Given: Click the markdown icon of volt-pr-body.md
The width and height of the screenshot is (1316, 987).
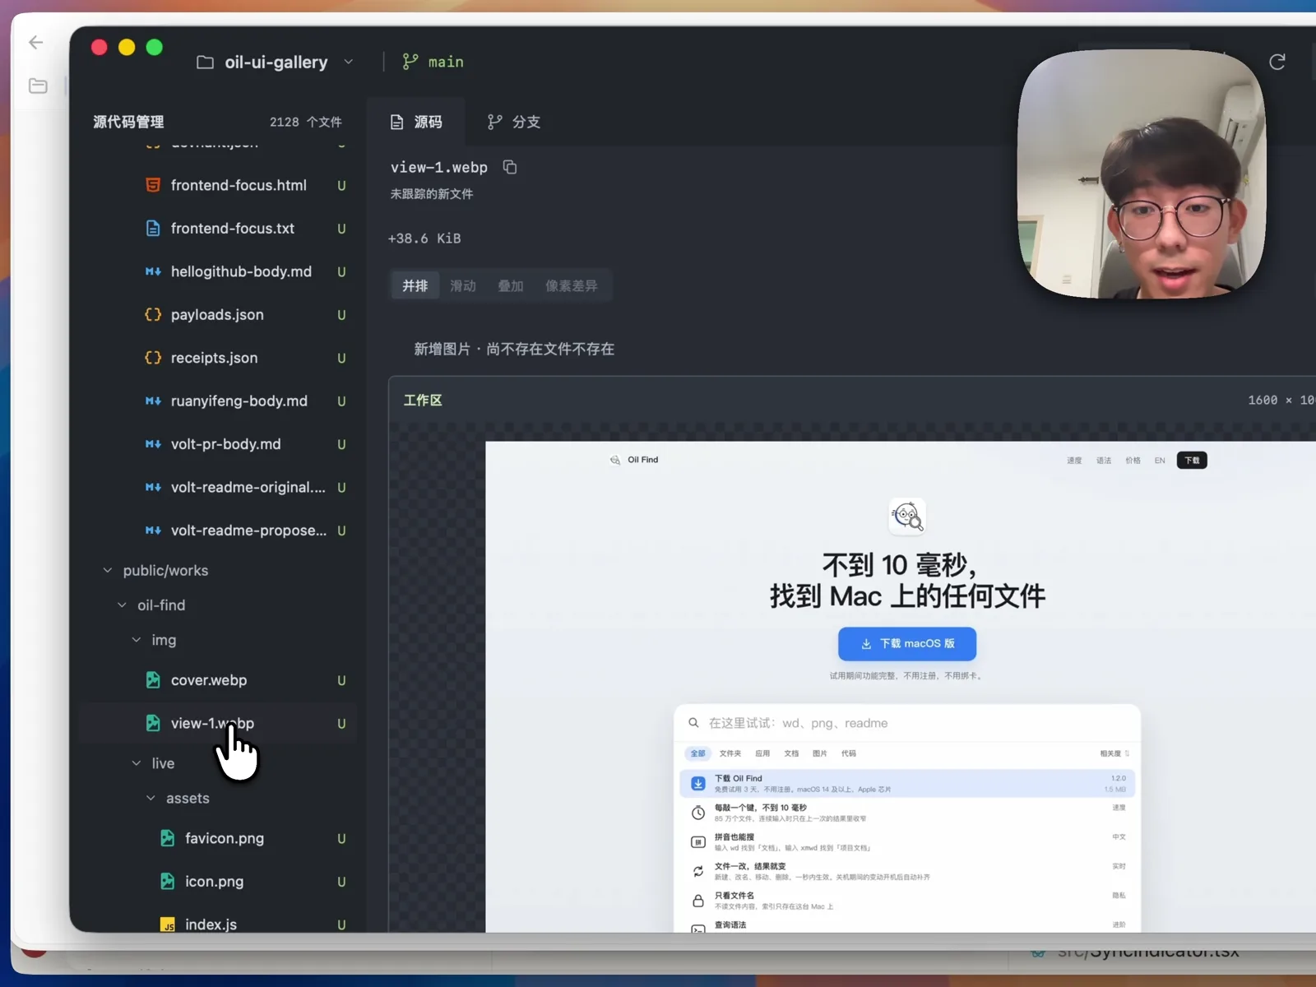Looking at the screenshot, I should (x=153, y=444).
